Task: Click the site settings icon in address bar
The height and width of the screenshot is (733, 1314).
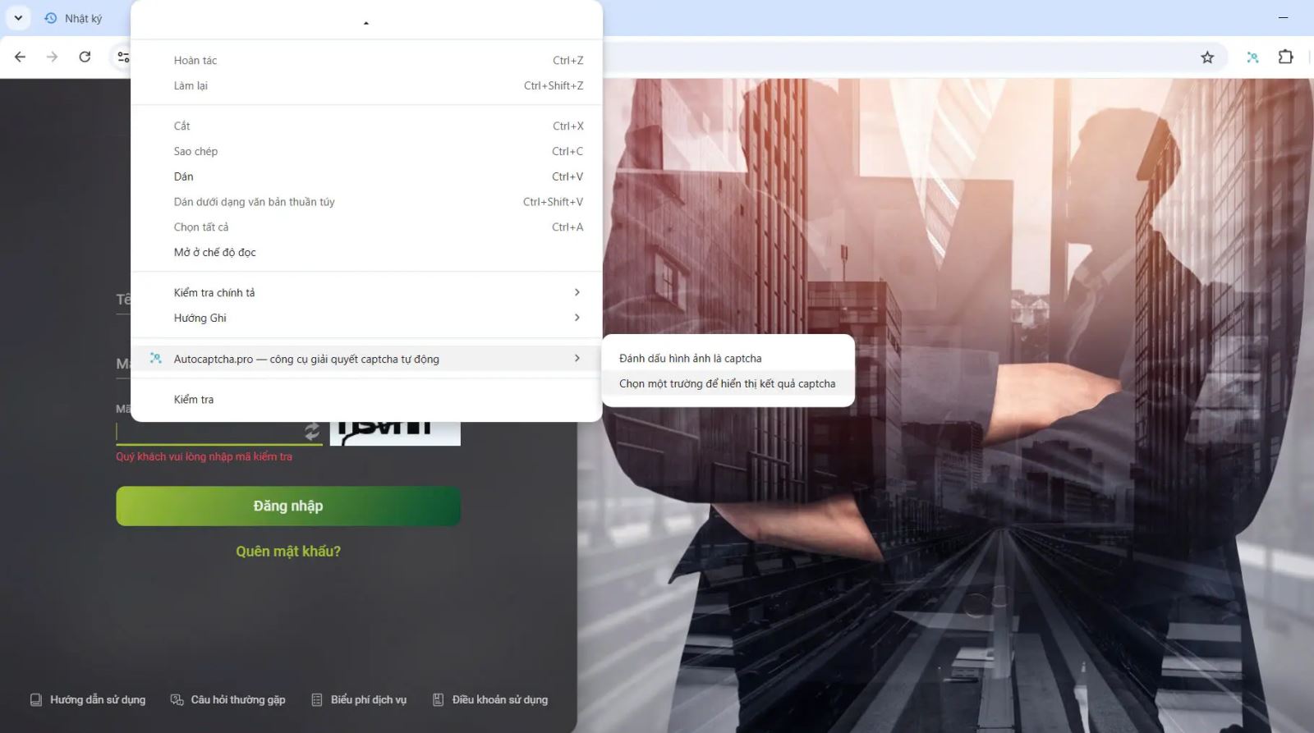Action: 123,57
